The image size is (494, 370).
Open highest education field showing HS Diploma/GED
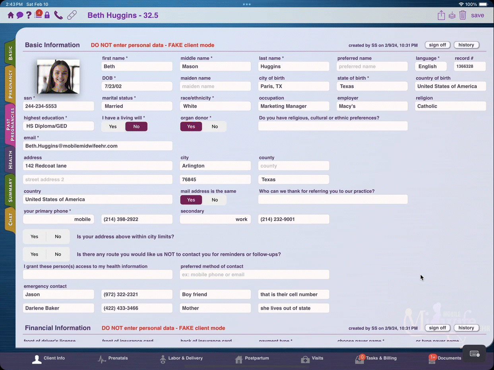point(59,126)
